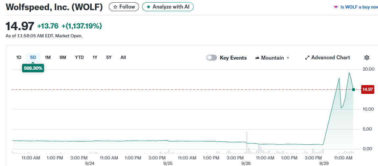This screenshot has width=378, height=166.
Task: Click Analyze with AI button
Action: pos(168,7)
